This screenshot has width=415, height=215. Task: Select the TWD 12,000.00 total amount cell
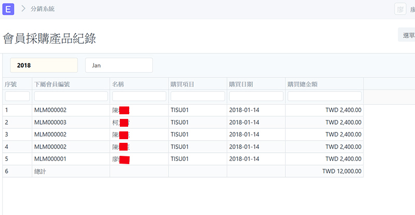[x=341, y=171]
